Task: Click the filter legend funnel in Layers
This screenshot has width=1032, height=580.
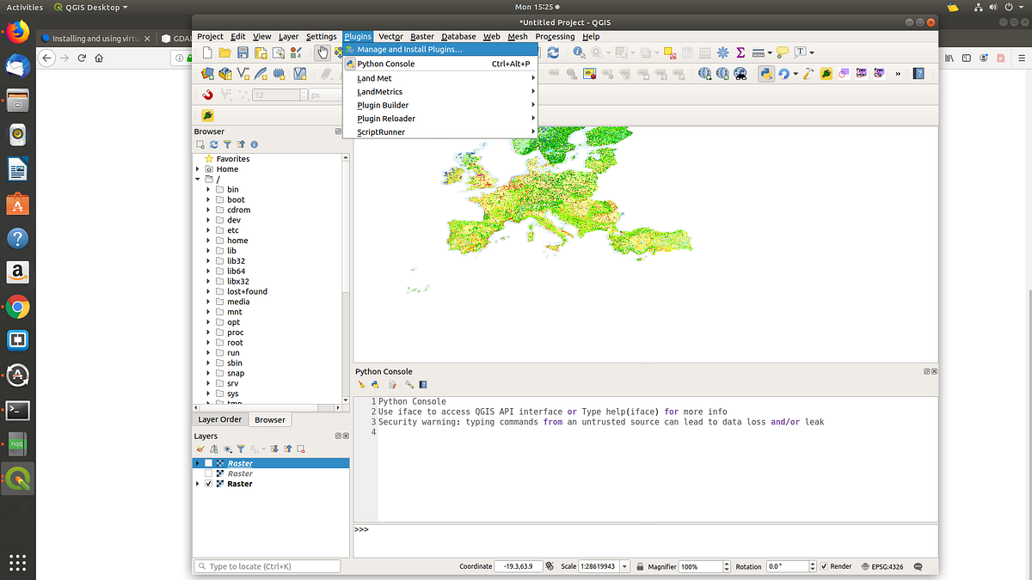Action: pos(241,449)
